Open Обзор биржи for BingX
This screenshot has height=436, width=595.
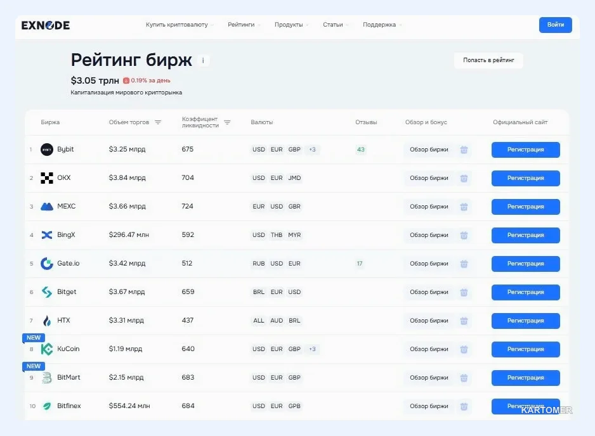(429, 235)
